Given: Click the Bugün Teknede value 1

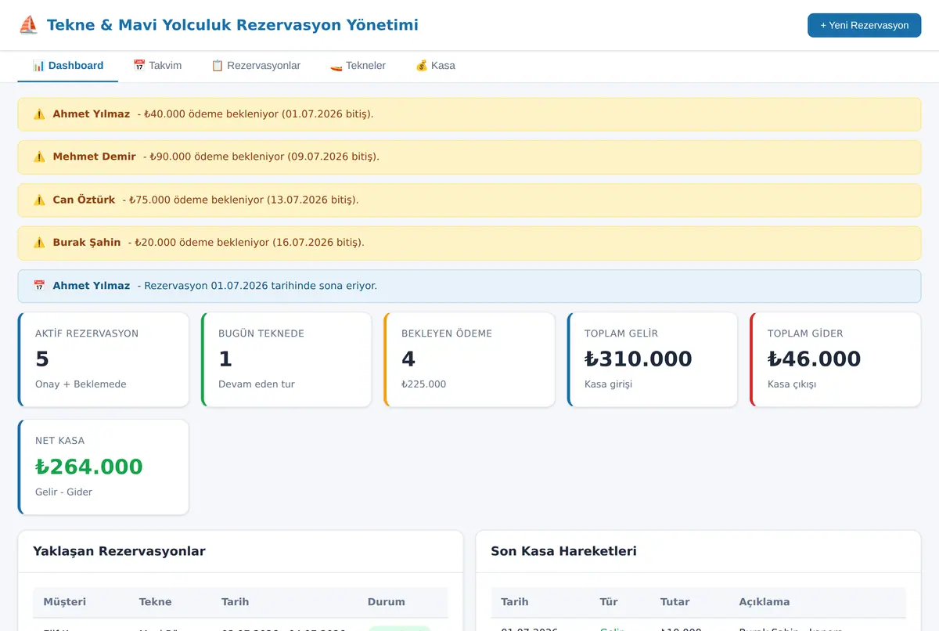Looking at the screenshot, I should [x=225, y=359].
